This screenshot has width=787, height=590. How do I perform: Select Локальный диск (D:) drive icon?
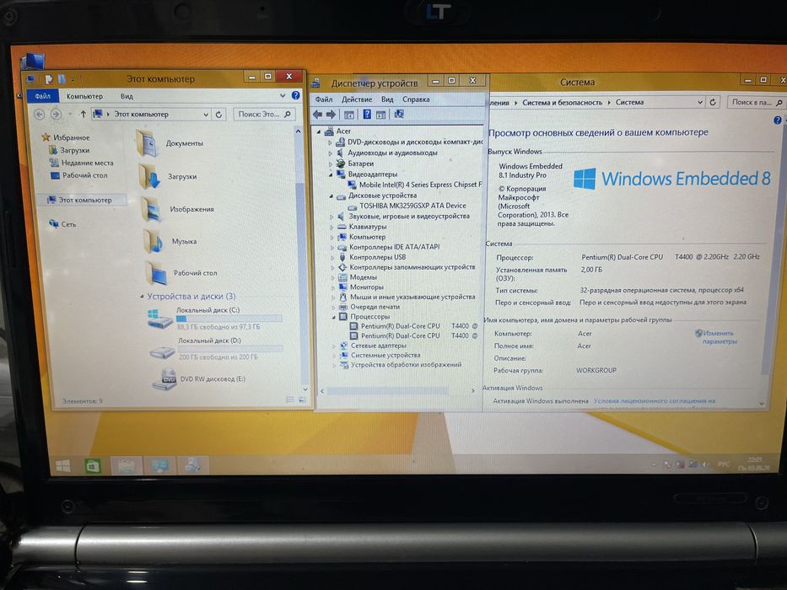click(163, 351)
